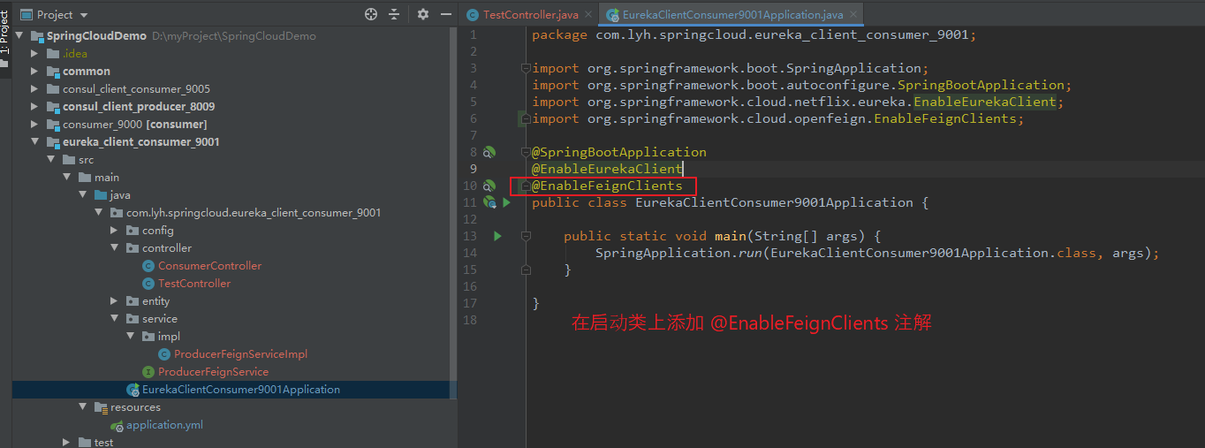Hide the Project tool window
This screenshot has width=1205, height=448.
coord(444,15)
